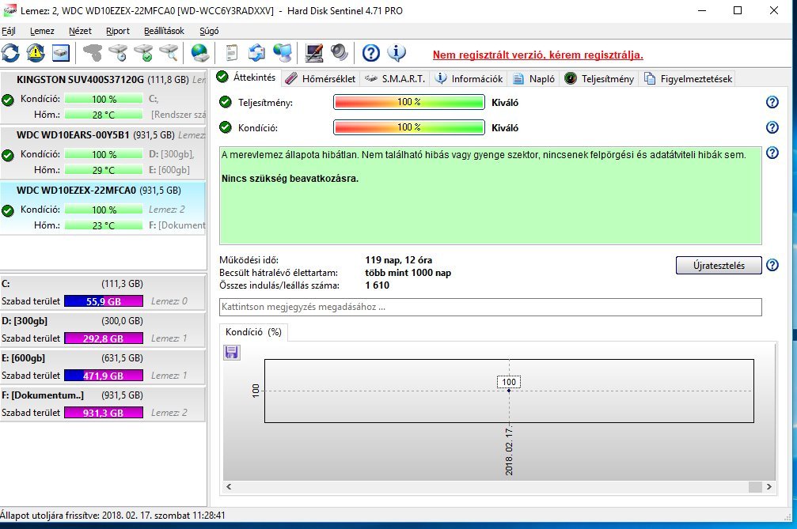The width and height of the screenshot is (797, 529).
Task: Click help icon next to Újratesztelés button
Action: click(x=772, y=265)
